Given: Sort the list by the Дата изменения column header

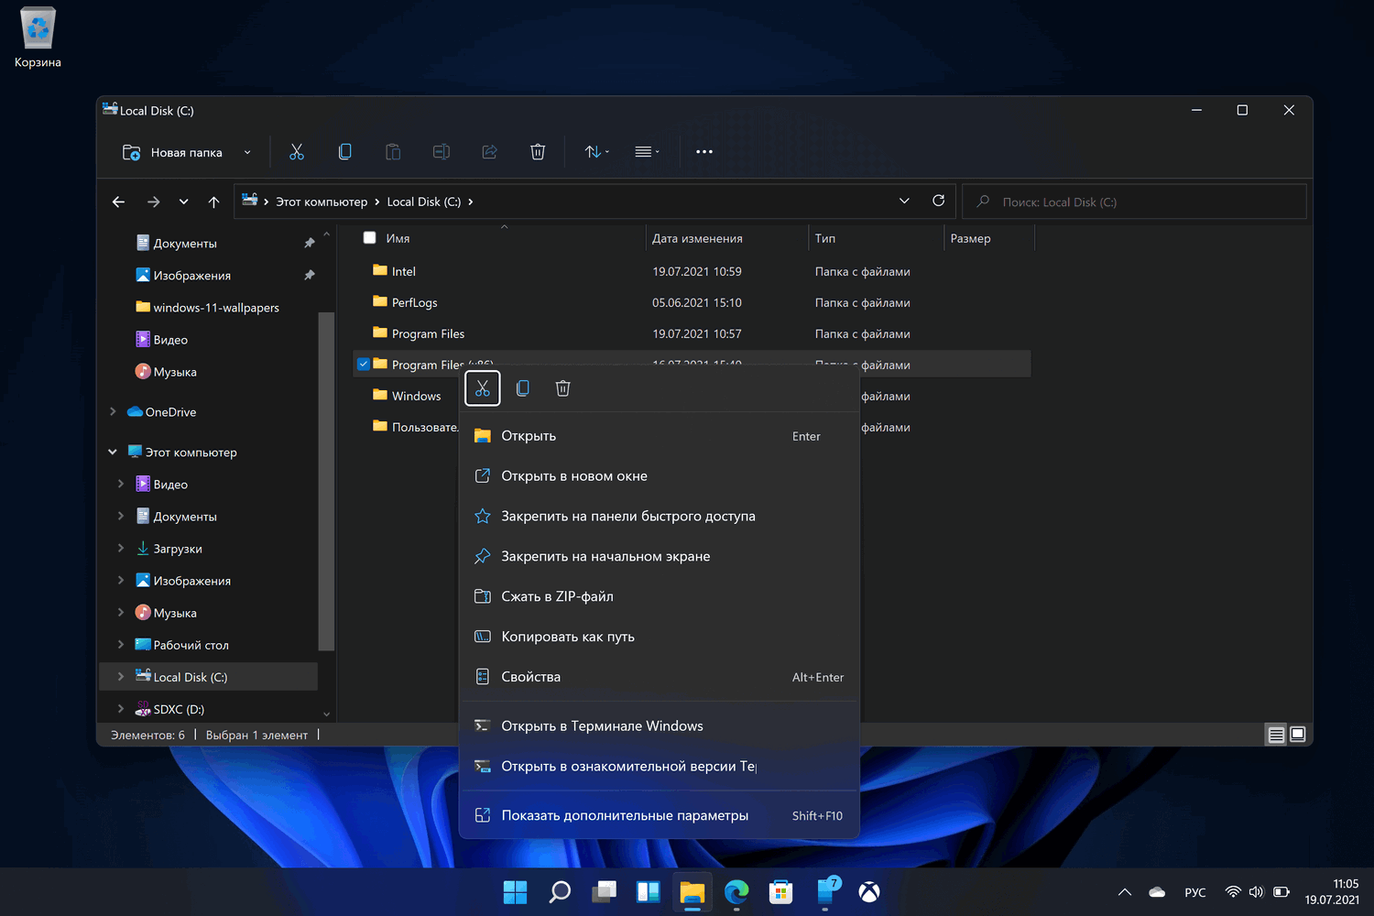Looking at the screenshot, I should coord(697,238).
